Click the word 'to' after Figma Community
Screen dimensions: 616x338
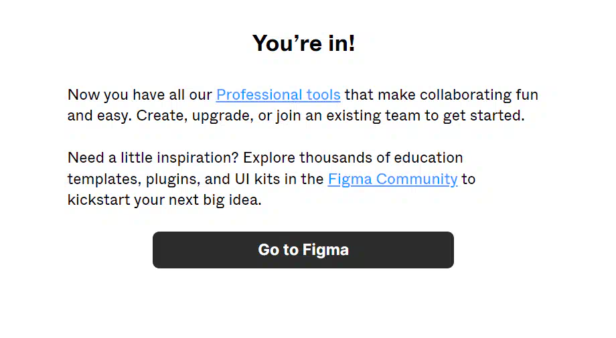point(469,179)
